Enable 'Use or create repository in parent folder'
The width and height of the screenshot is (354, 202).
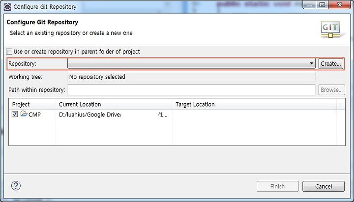(x=9, y=52)
